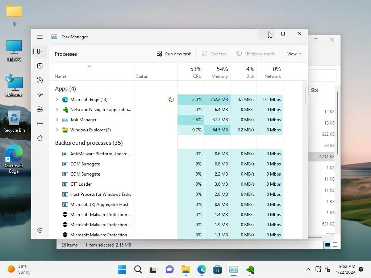Select the first COM Surrogate process with 0.8 MB
Viewport: 371px width, 278px height.
click(x=166, y=164)
